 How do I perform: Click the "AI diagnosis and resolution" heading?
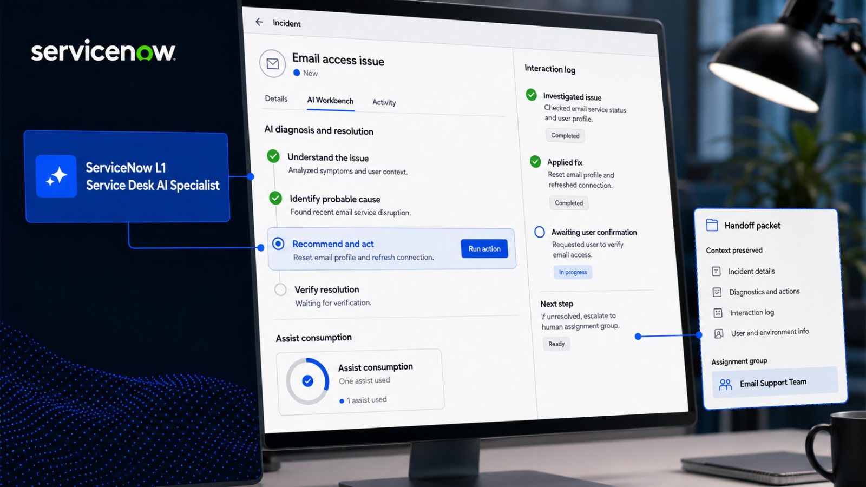(319, 130)
